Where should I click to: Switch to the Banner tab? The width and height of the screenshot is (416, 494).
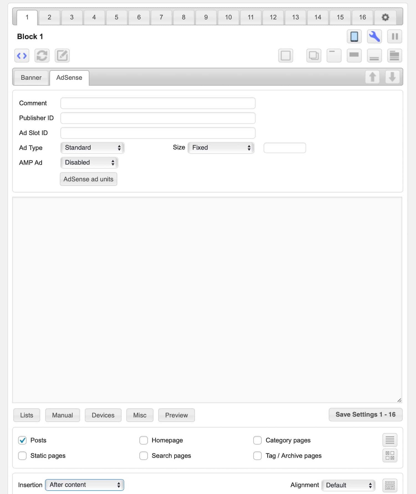coord(31,78)
